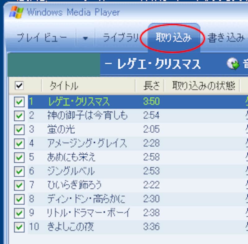The image size is (248, 244).
Task: Uncheck track 4 アメージング・グレイス checkbox
Action: coord(19,143)
